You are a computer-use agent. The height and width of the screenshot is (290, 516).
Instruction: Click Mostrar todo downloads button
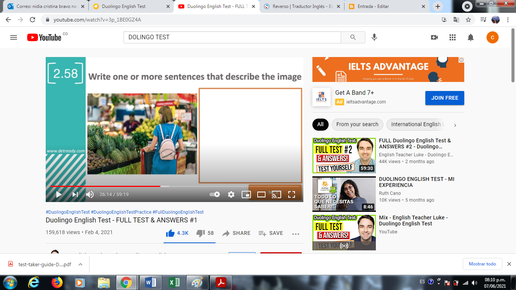482,264
